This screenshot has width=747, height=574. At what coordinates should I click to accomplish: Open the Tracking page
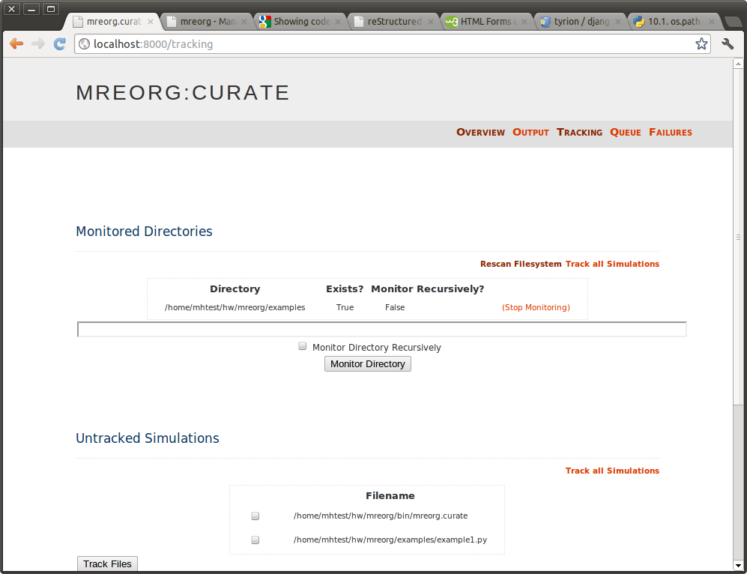coord(579,133)
